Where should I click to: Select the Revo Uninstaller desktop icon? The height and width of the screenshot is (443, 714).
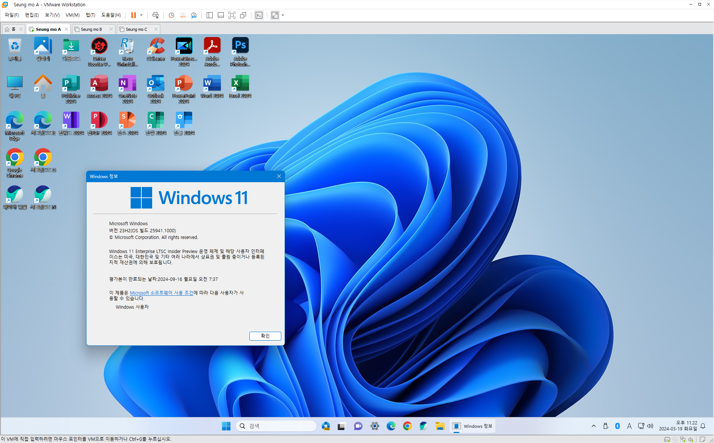[127, 52]
